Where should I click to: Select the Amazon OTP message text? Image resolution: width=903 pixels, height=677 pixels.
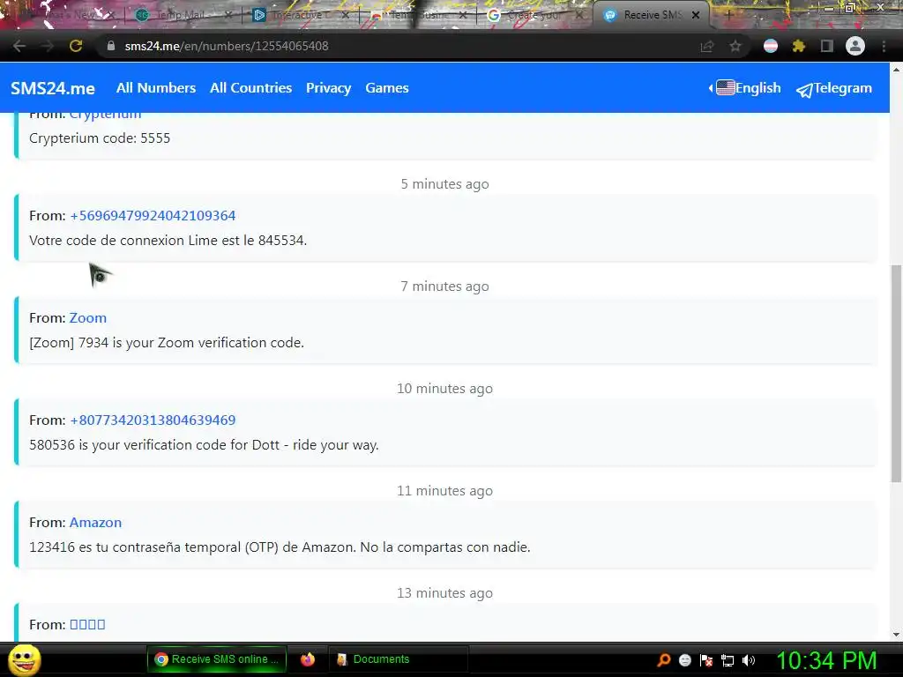[280, 547]
